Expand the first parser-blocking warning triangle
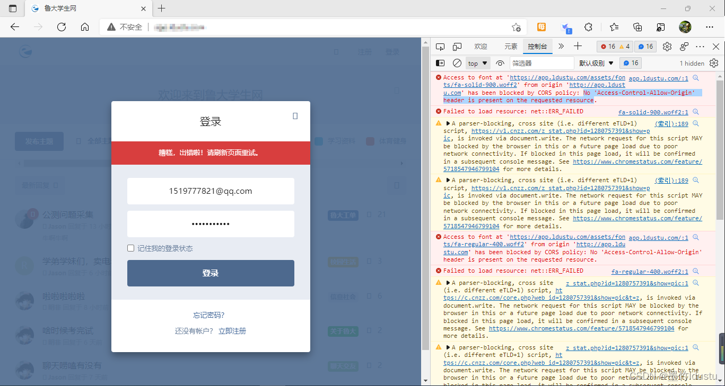 (448, 123)
